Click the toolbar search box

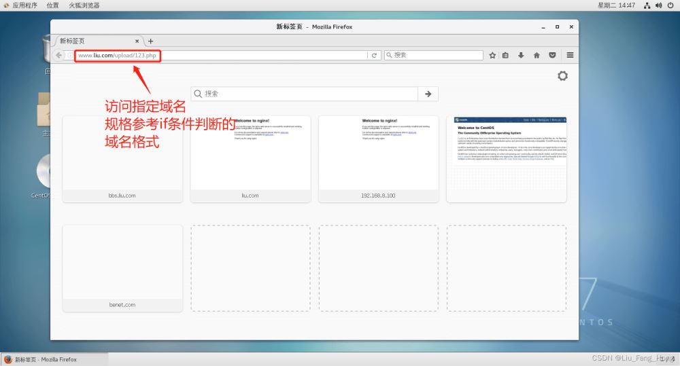point(434,55)
